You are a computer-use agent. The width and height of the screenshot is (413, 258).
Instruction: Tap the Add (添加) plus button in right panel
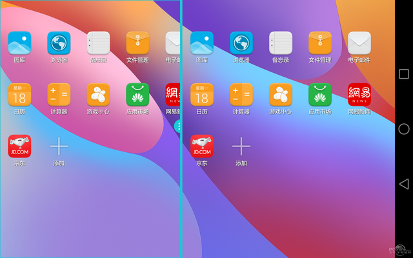(241, 146)
